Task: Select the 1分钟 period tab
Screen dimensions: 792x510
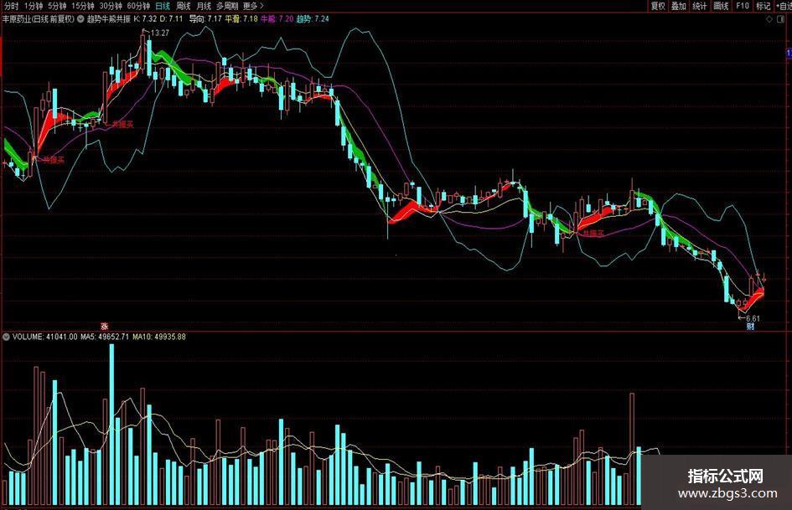Action: 34,6
